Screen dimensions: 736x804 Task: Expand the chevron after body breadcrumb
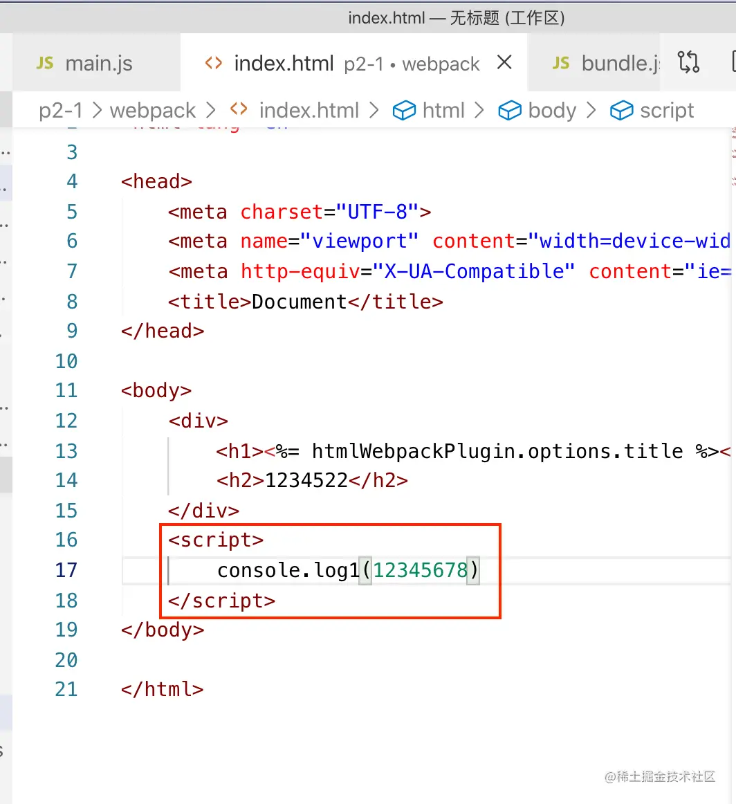point(591,110)
